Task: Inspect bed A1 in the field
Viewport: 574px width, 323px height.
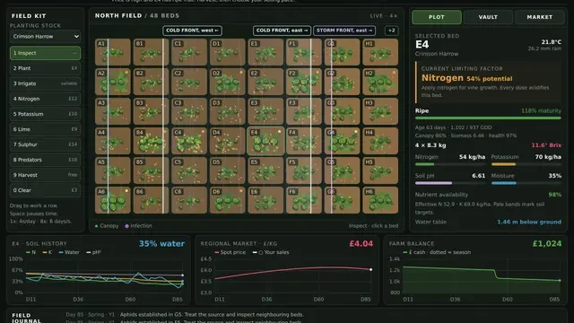Action: (x=113, y=52)
